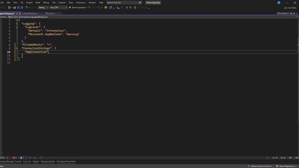The width and height of the screenshot is (299, 168).
Task: Open the Test menu
Action: click(54, 3)
